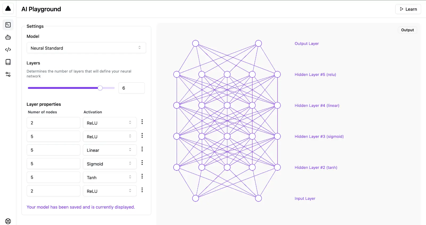Click the Linear layer's node count field

click(53, 150)
